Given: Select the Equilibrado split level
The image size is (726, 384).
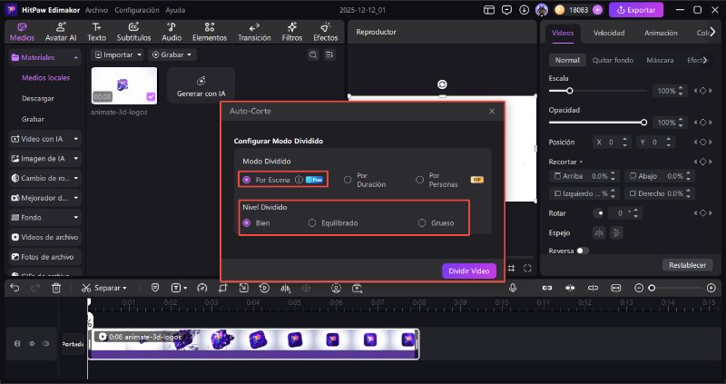Looking at the screenshot, I should (312, 222).
